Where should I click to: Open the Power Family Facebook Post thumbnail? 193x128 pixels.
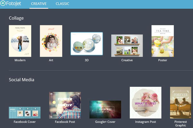coord(65,105)
